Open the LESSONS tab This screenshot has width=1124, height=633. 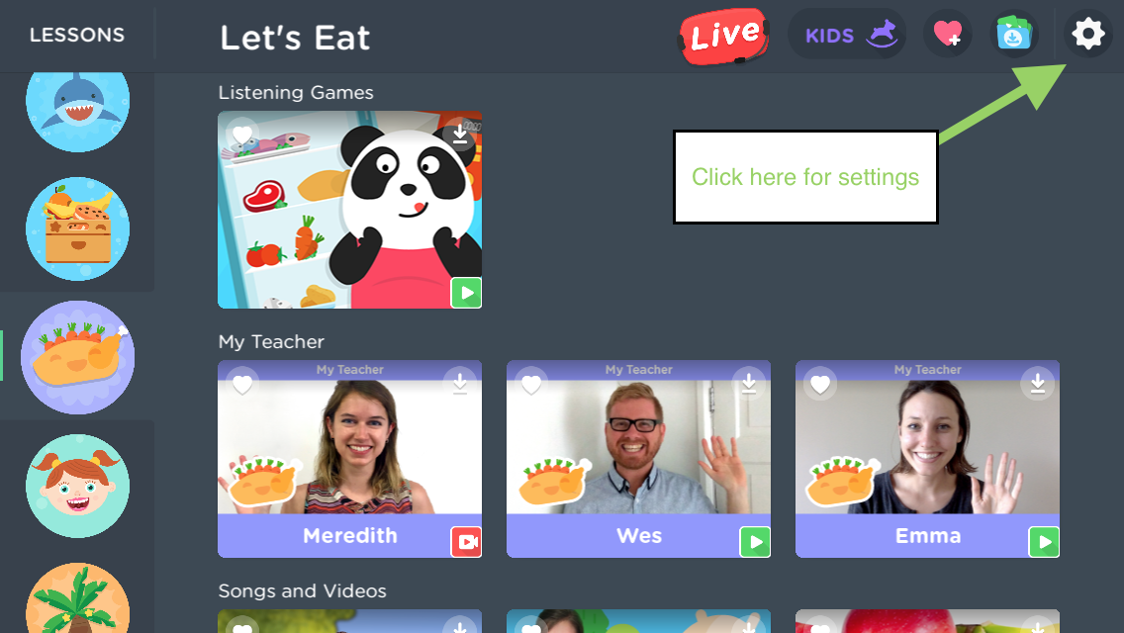(x=77, y=35)
